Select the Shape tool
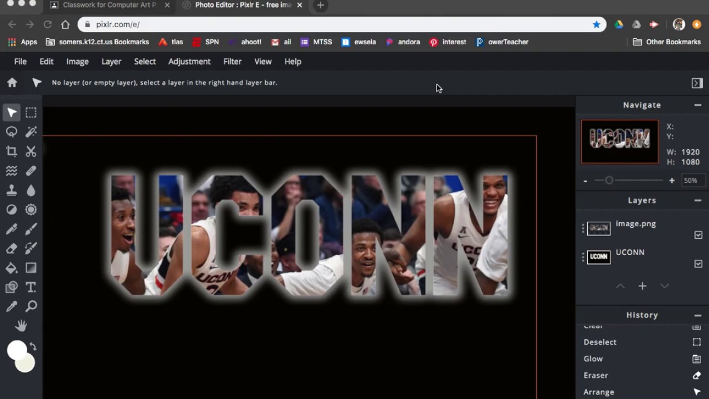 coord(12,287)
